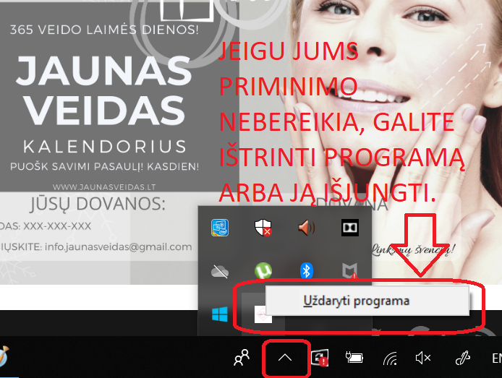Click the info.jaunasveidas@gmail.com email address
The image size is (502, 378).
click(118, 247)
